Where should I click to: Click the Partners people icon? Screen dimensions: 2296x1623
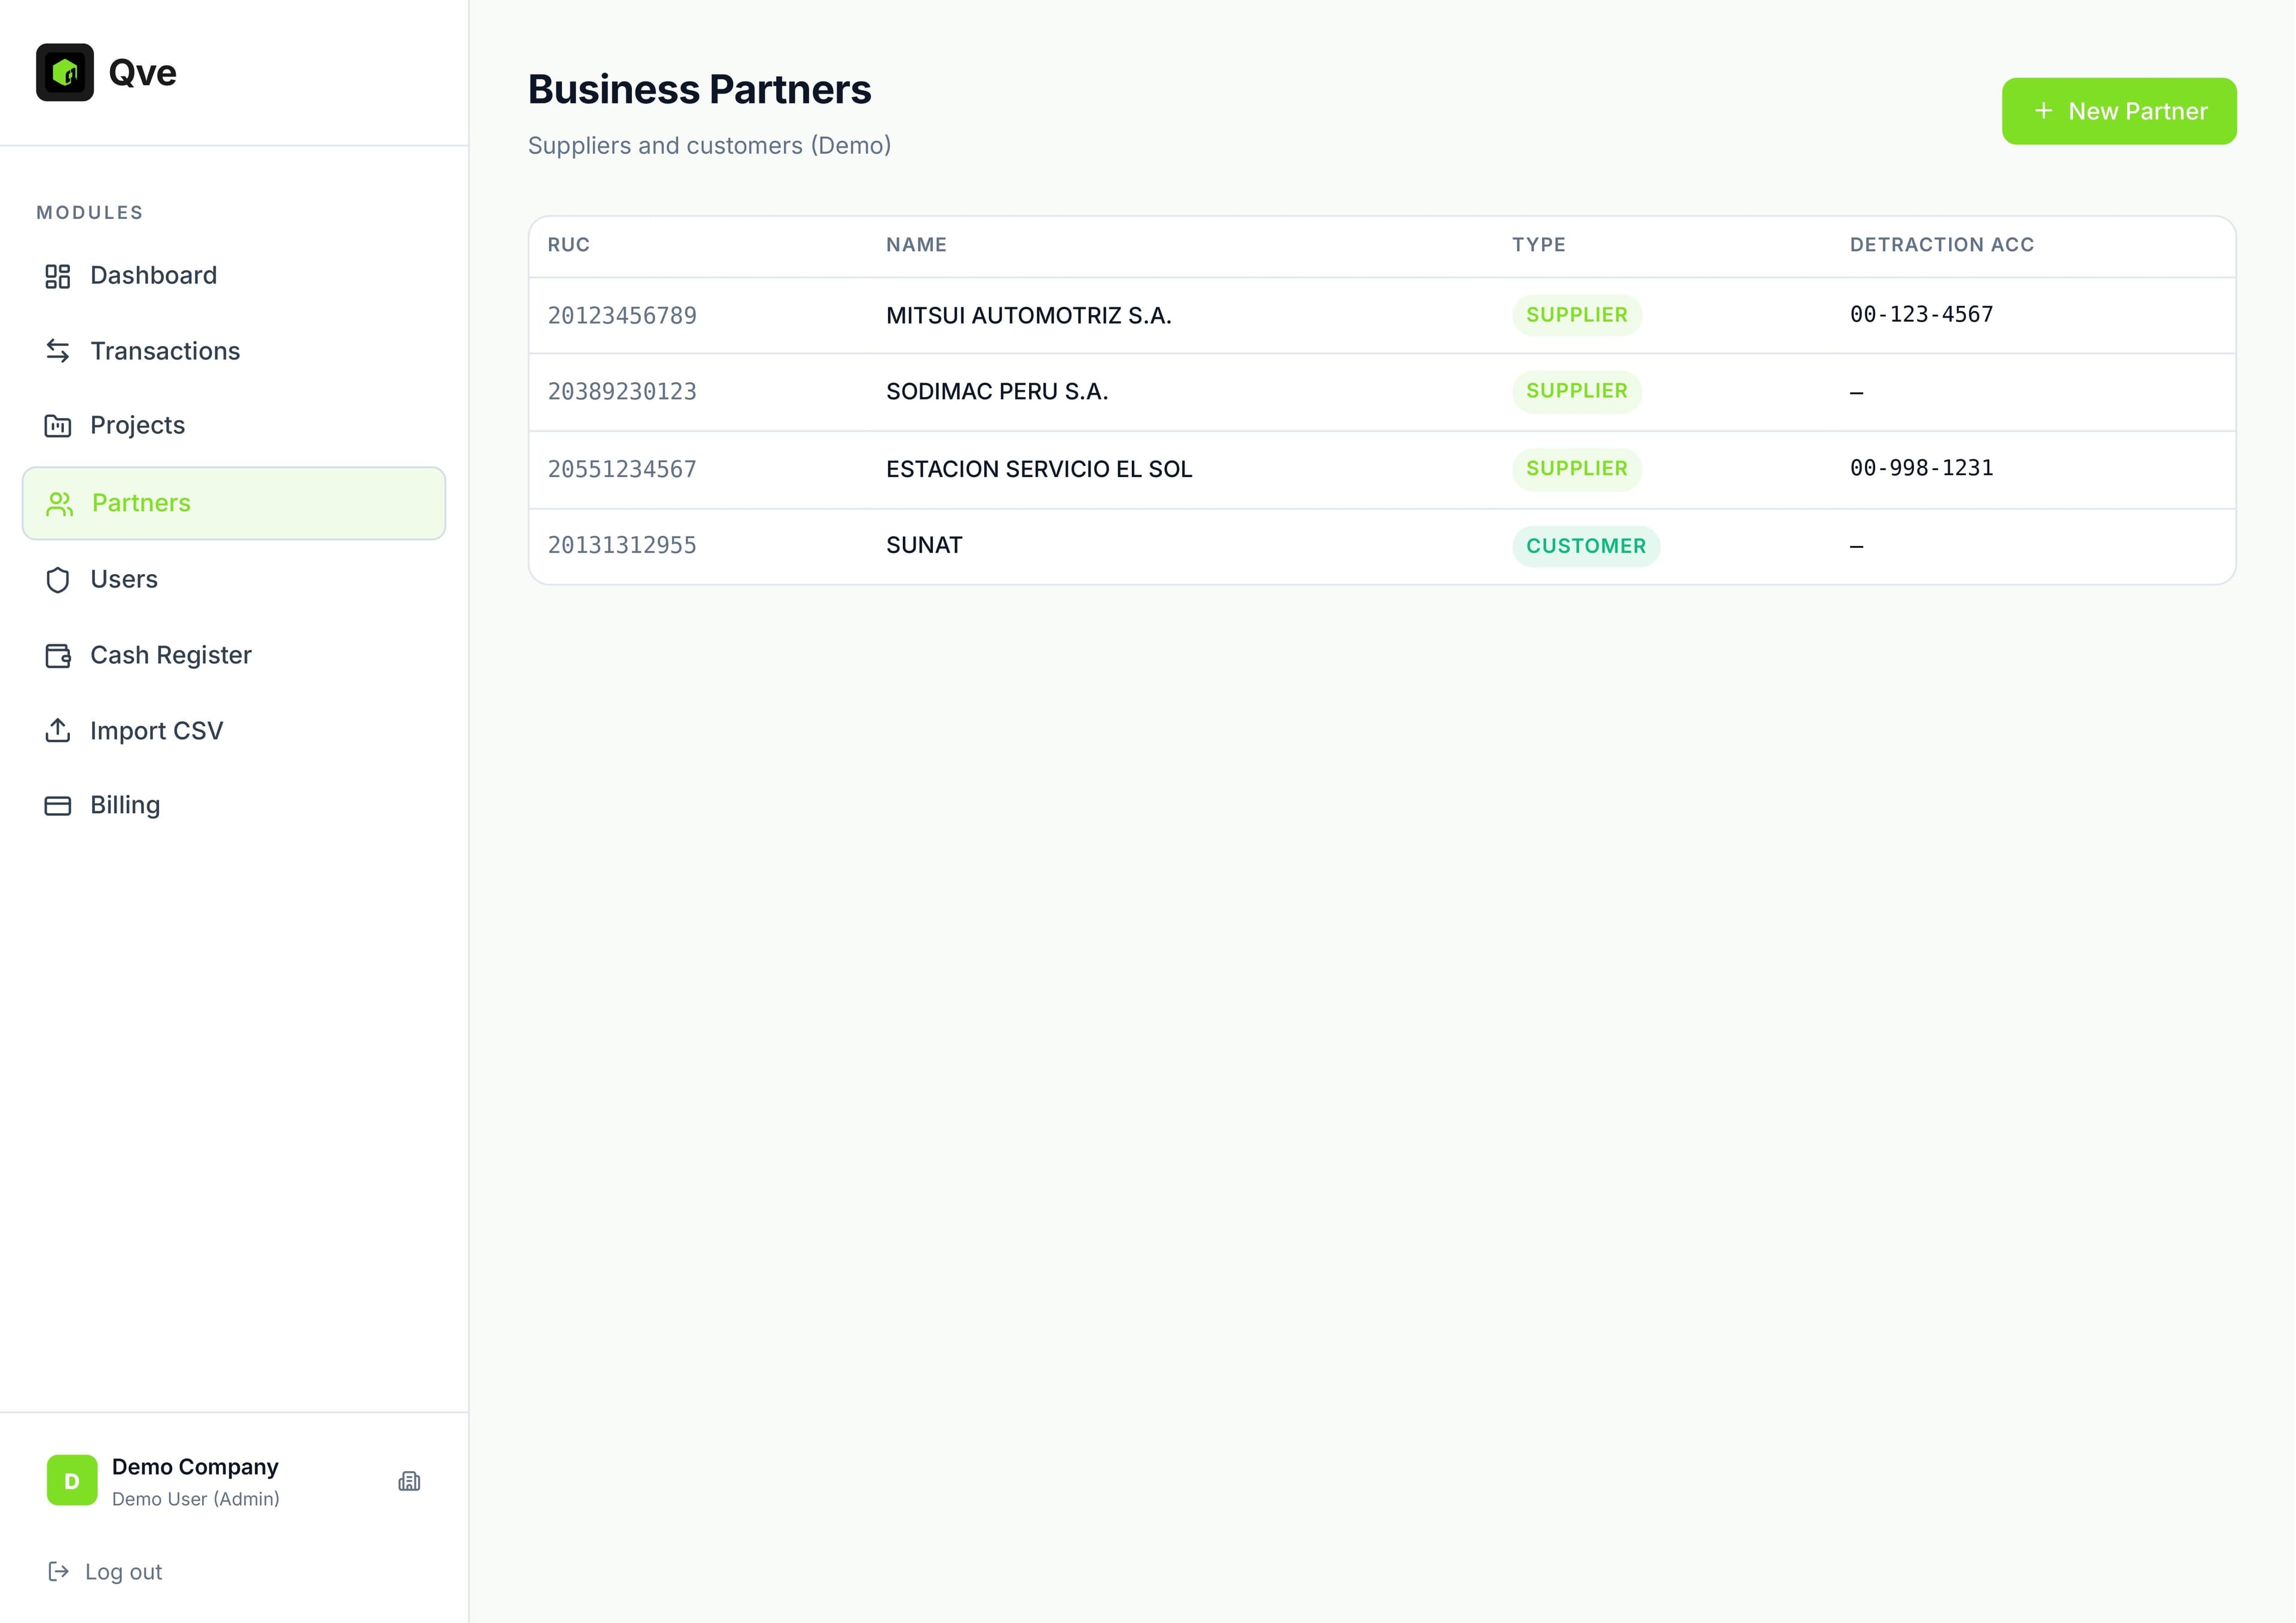[x=59, y=503]
